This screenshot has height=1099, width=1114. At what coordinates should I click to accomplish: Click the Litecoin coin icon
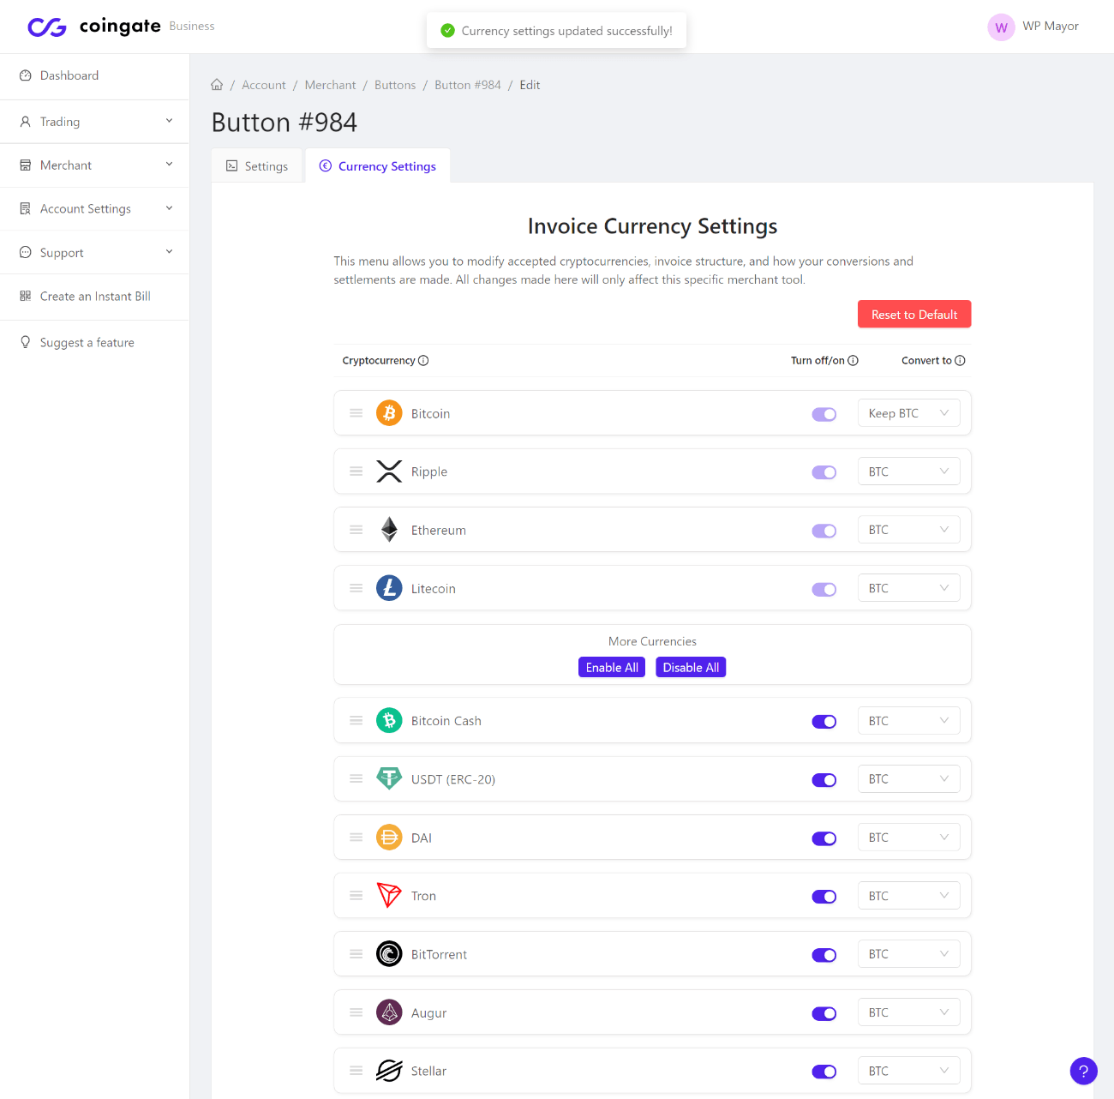[389, 588]
